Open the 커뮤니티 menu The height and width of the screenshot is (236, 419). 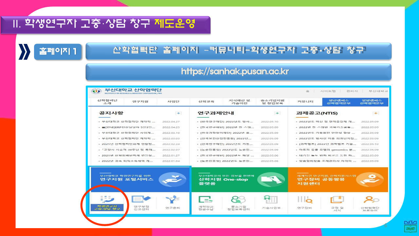click(x=305, y=102)
